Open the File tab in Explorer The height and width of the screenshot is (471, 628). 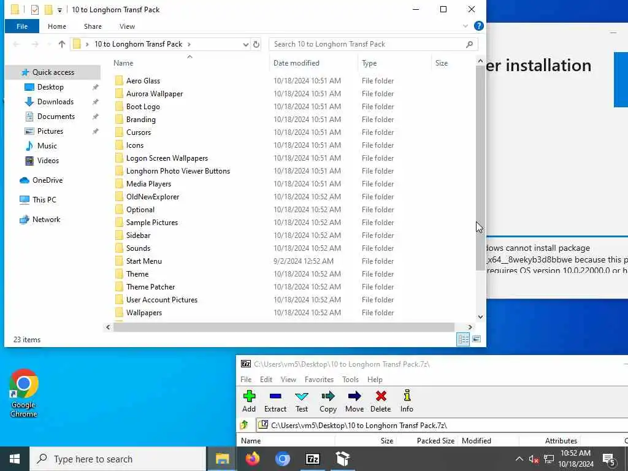click(x=22, y=26)
